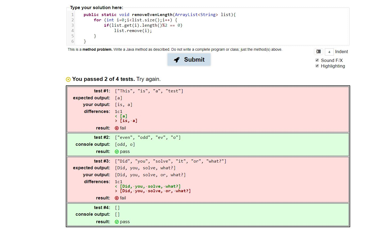Screen dimensions: 388x244
Task: Click the test #3 input list
Action: 171,161
